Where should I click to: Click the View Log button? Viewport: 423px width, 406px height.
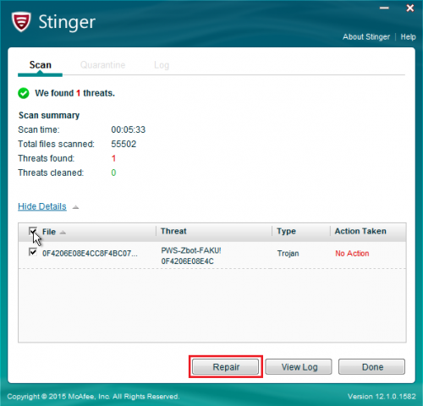pyautogui.click(x=299, y=367)
